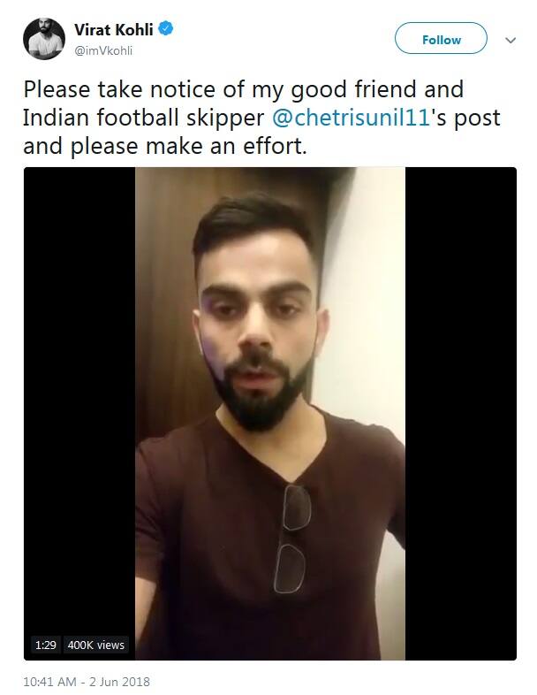537x695 pixels.
Task: Click the words "'s post" after the mention
Action: point(465,118)
